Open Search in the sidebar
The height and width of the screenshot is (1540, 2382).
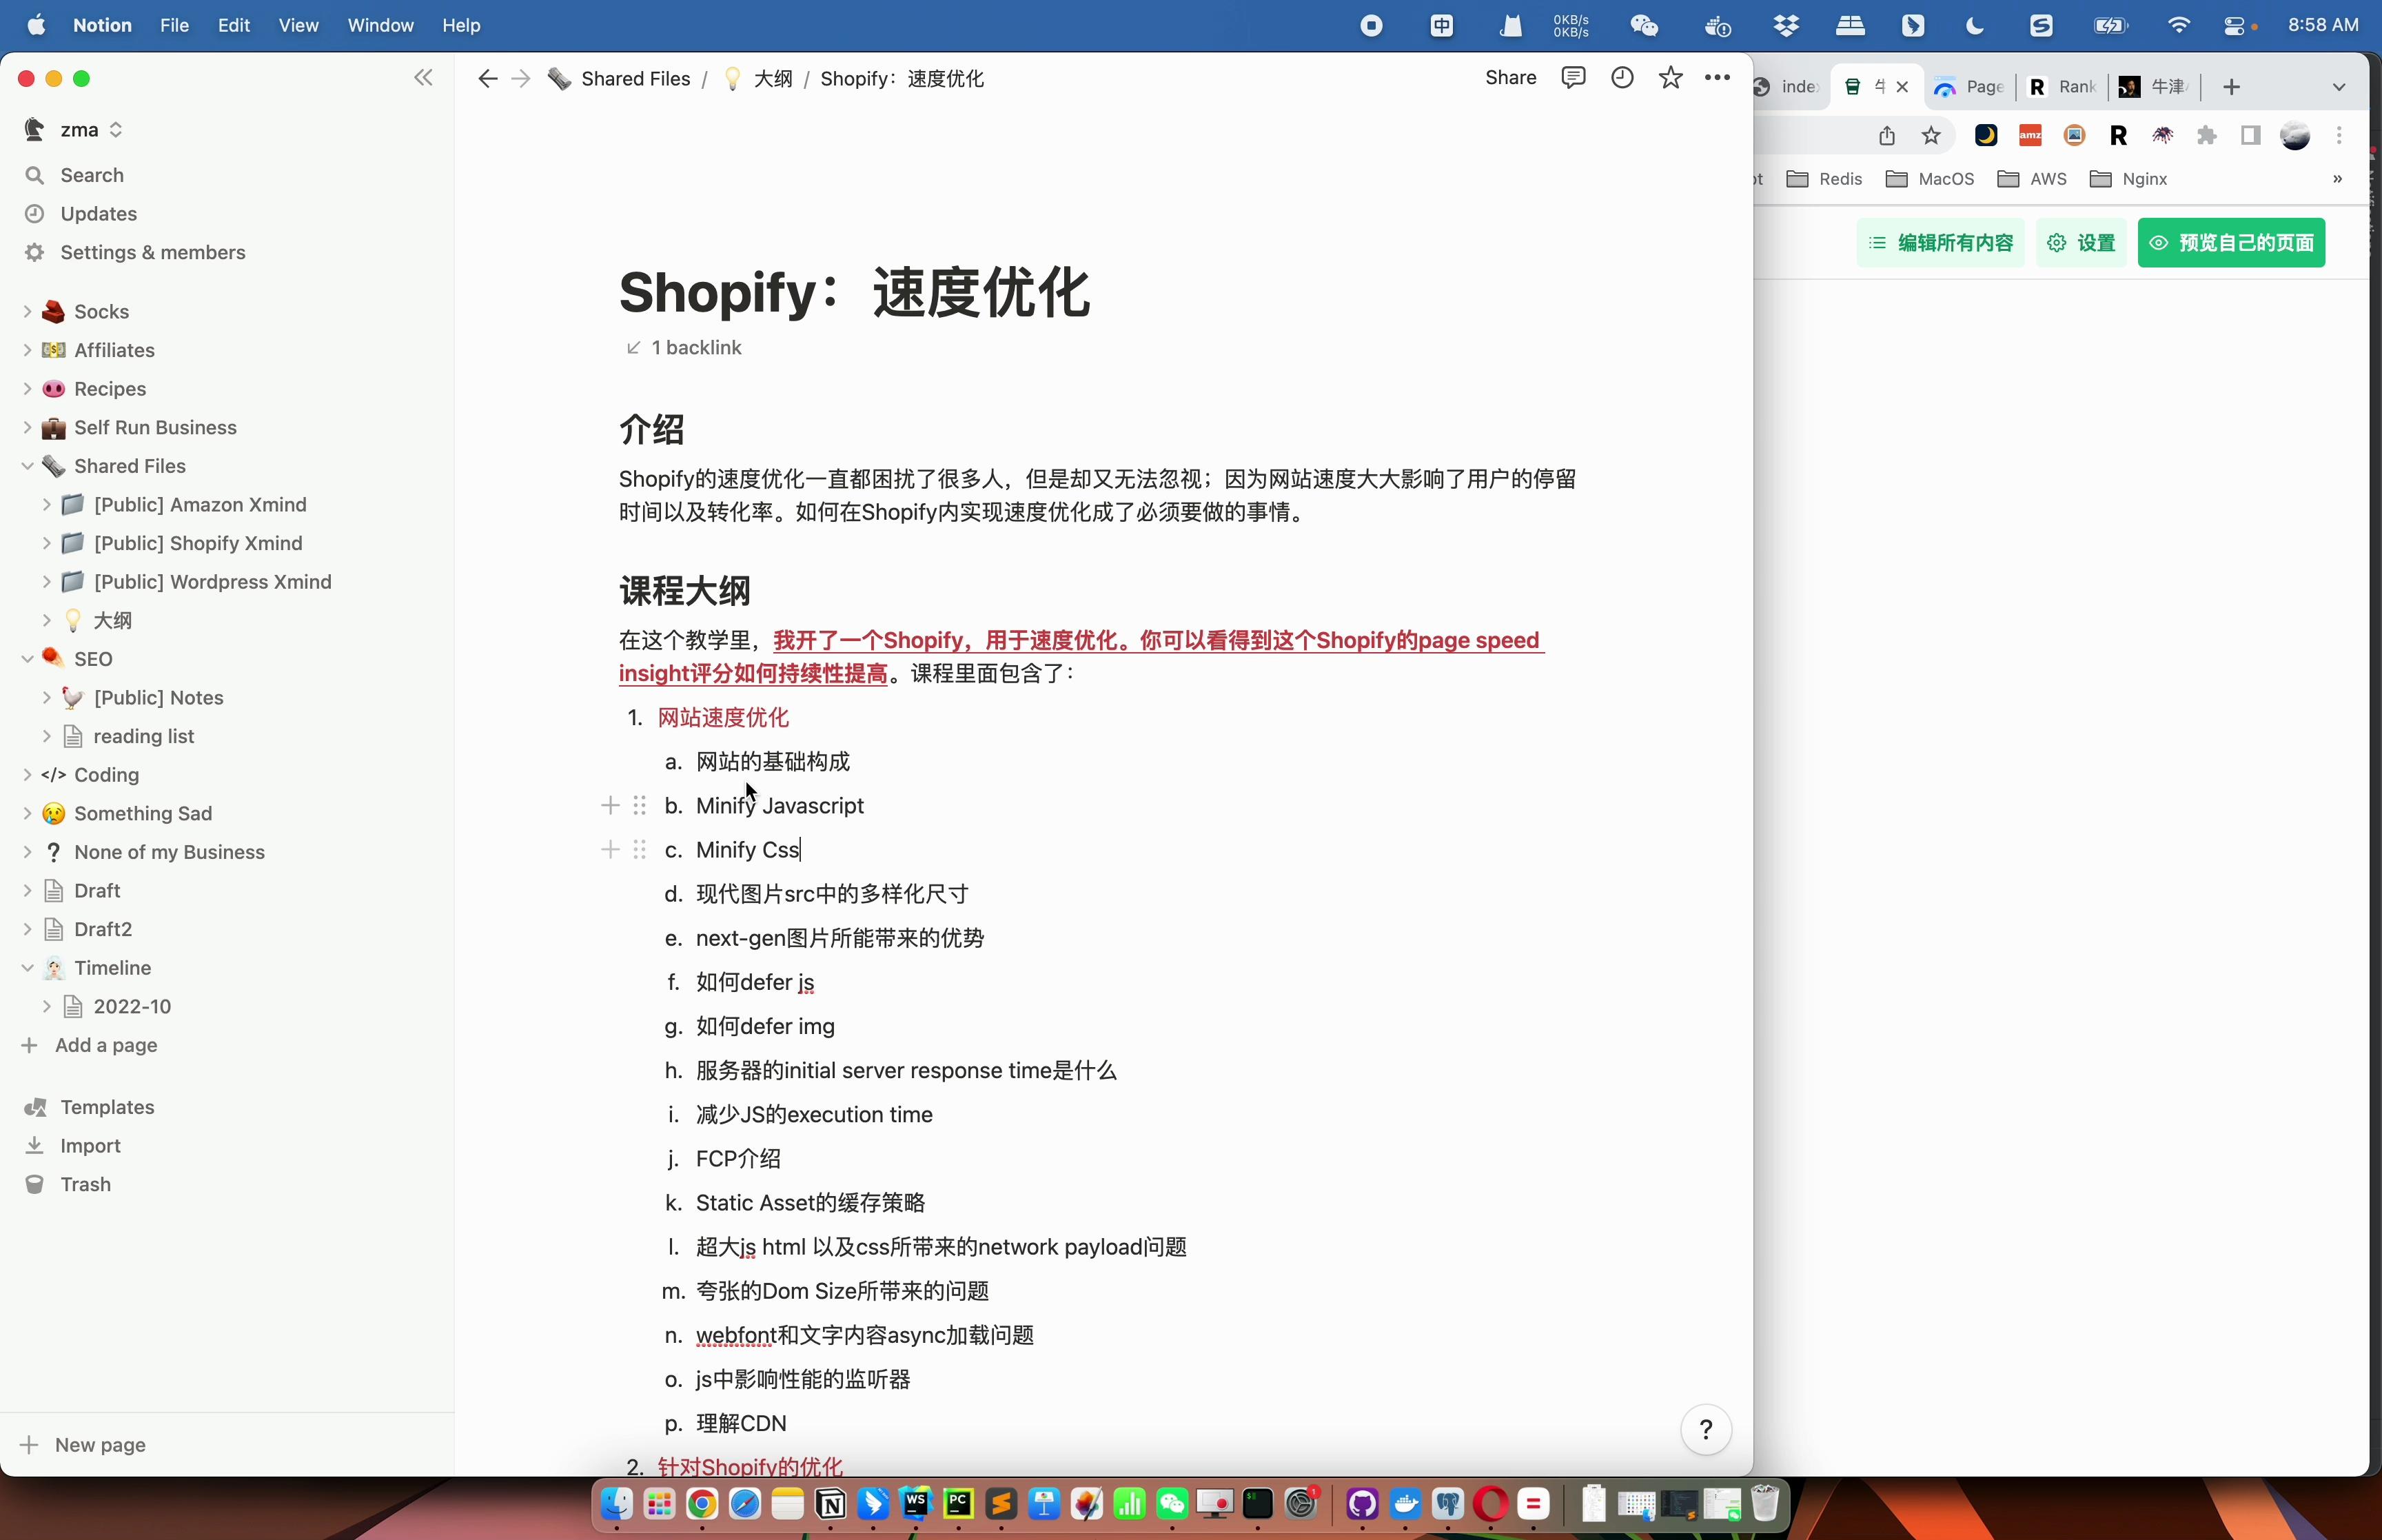[x=92, y=175]
